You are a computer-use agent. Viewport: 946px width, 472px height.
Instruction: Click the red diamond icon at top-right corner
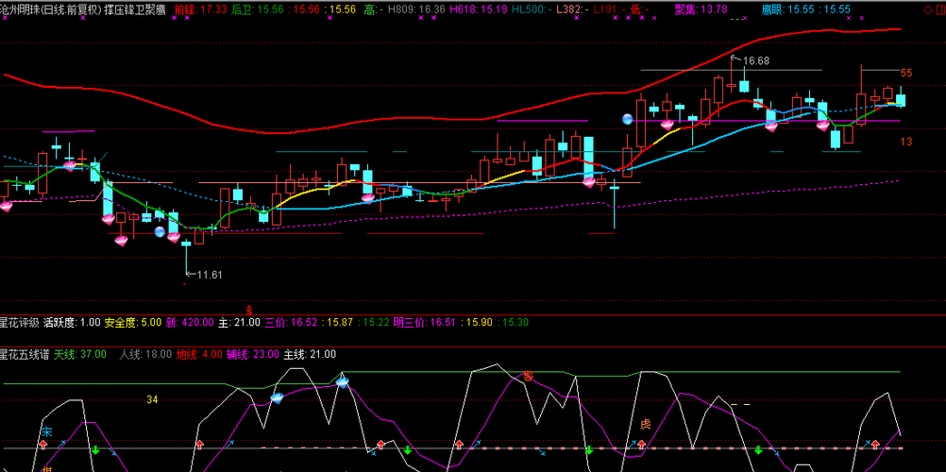[x=927, y=10]
